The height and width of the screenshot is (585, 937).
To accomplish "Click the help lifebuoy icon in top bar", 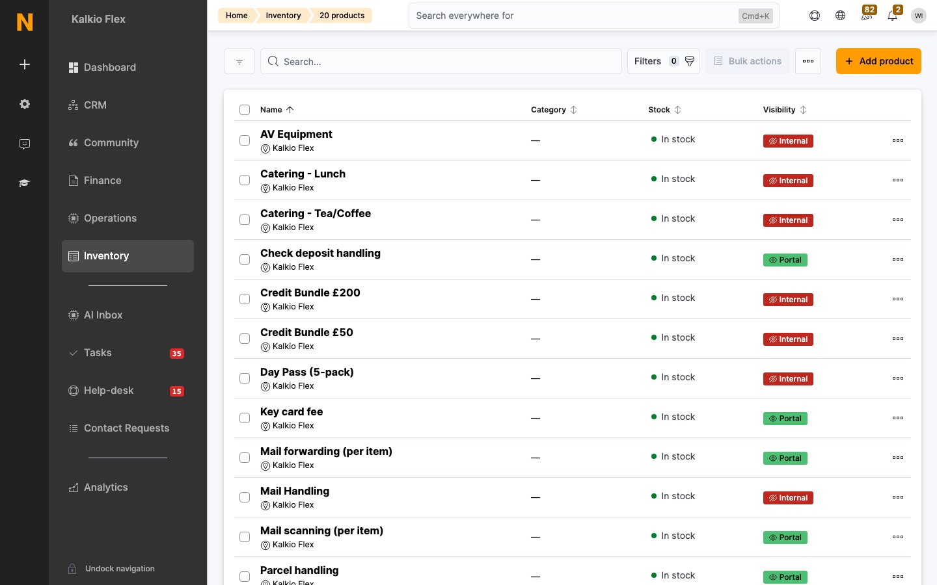I will pyautogui.click(x=815, y=16).
